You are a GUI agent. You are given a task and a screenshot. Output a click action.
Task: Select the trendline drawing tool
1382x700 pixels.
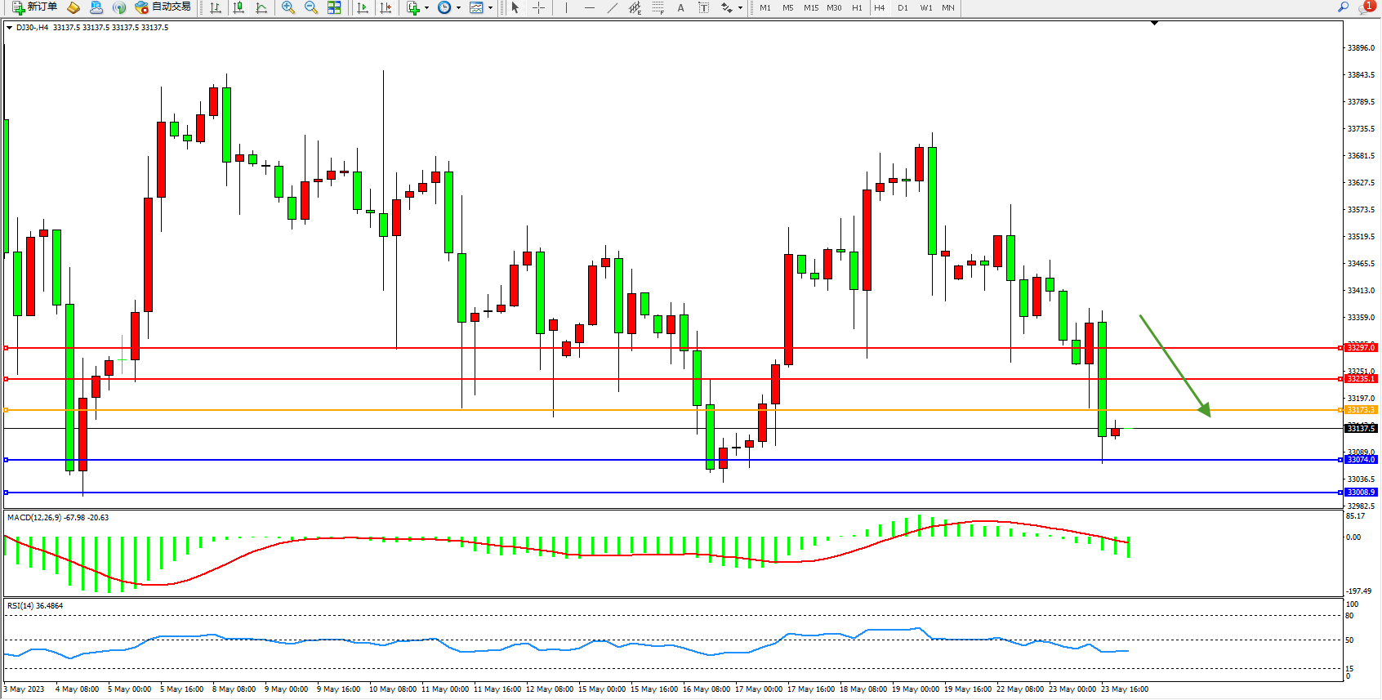pyautogui.click(x=613, y=7)
